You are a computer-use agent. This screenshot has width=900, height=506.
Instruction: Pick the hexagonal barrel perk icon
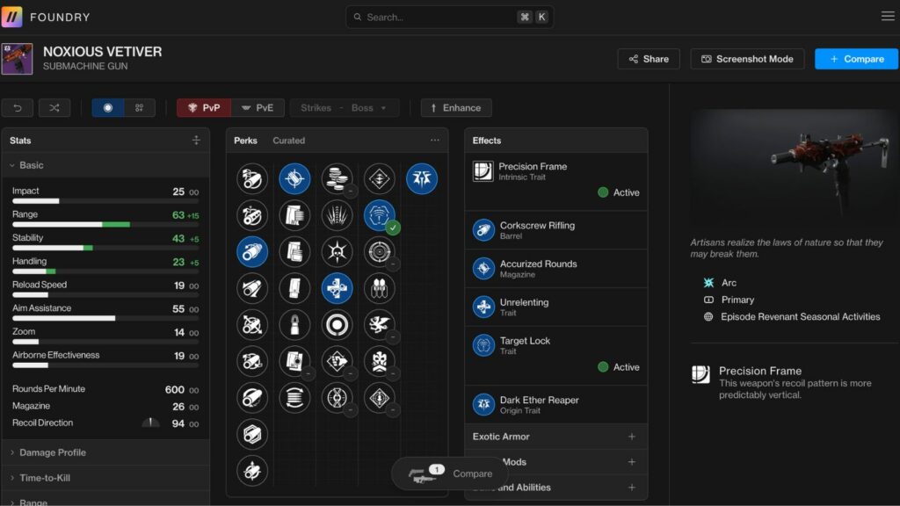pyautogui.click(x=252, y=434)
